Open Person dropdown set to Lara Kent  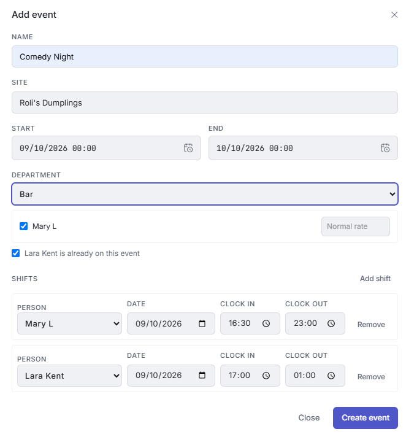pyautogui.click(x=70, y=376)
